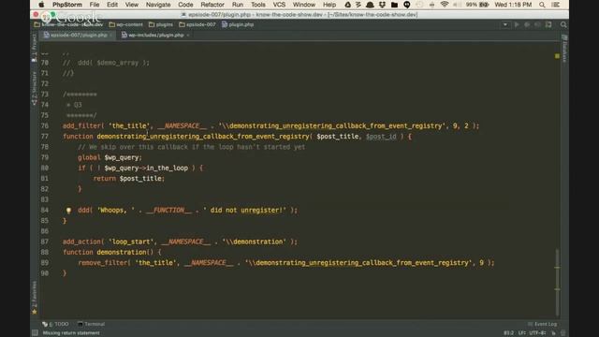Viewport: 599px width, 337px height.
Task: Open the Run menu
Action: pos(237,5)
